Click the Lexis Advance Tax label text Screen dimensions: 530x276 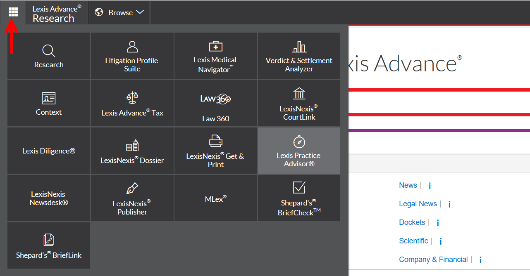tap(132, 113)
